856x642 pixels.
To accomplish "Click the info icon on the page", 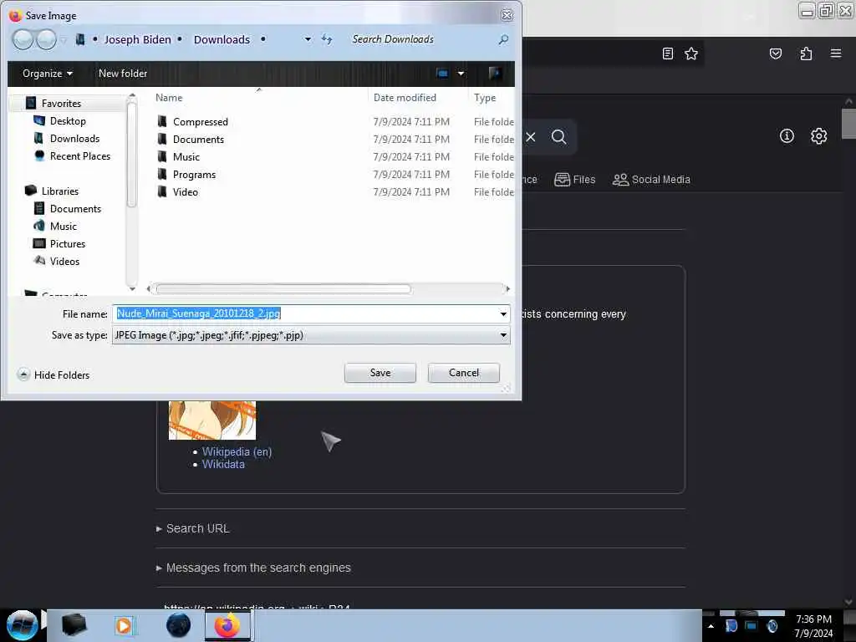I will pos(787,136).
